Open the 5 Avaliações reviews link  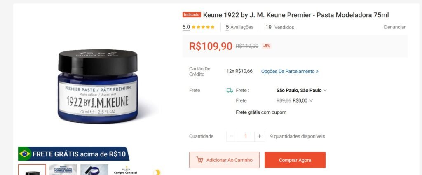(239, 27)
